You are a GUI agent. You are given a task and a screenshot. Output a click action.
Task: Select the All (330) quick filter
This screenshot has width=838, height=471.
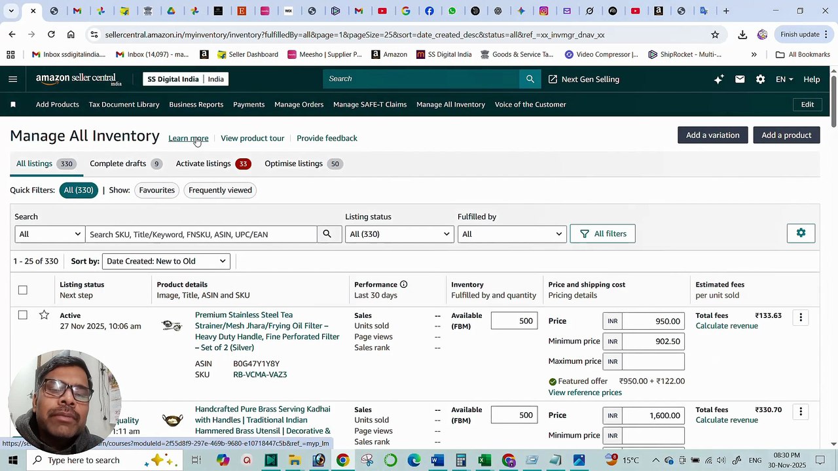point(78,190)
